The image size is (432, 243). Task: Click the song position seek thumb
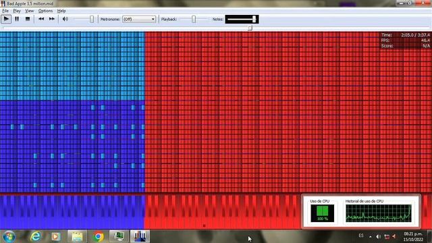point(250,28)
